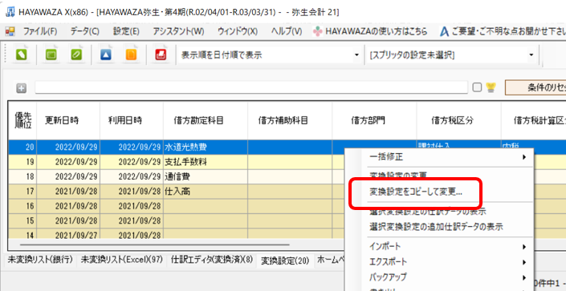Sort by 優先順位 column header
Screen dimensions: 566x291
[22, 120]
